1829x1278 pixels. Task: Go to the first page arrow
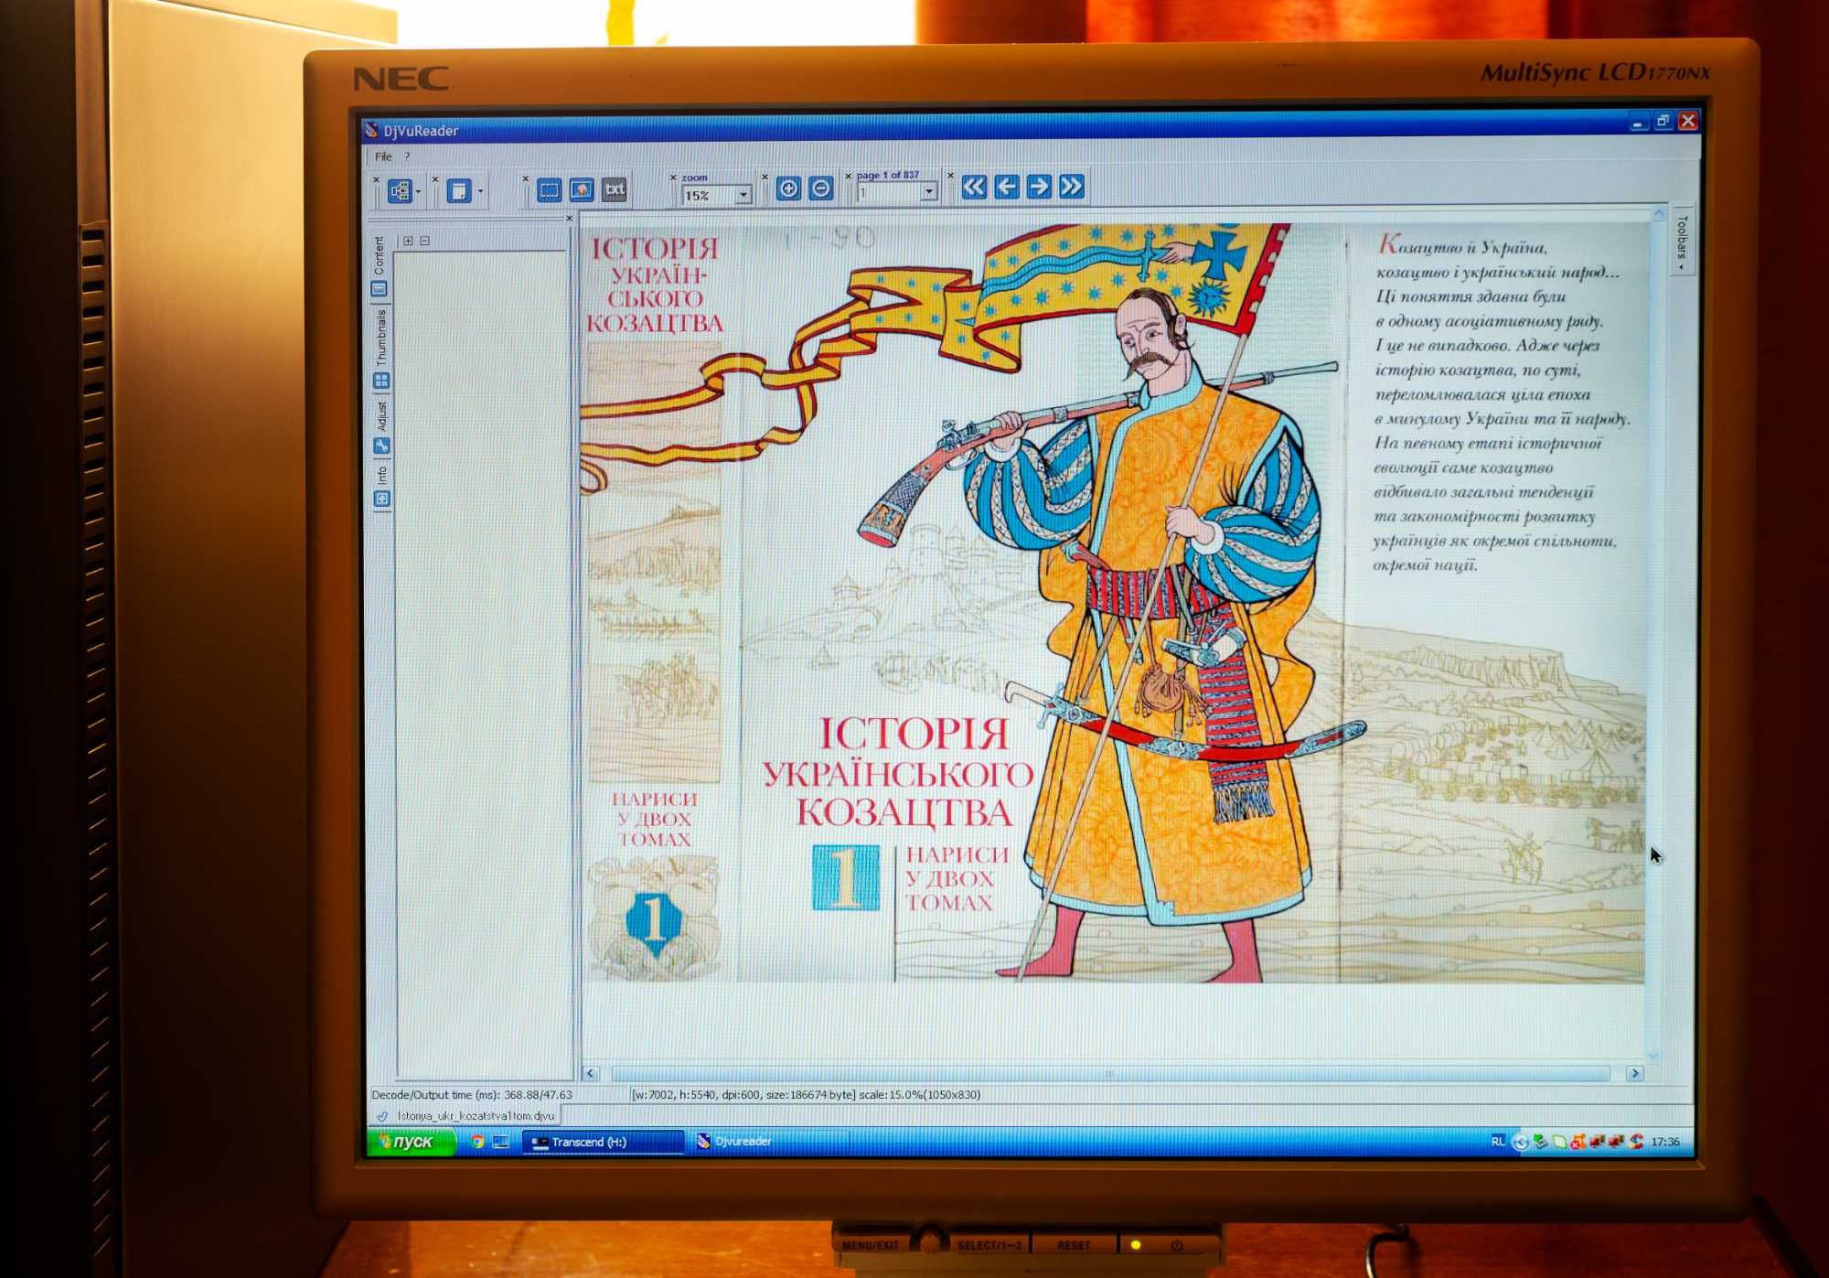tap(974, 187)
